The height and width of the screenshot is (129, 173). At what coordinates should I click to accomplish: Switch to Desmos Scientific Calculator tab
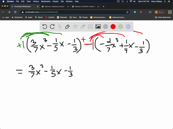85,6
